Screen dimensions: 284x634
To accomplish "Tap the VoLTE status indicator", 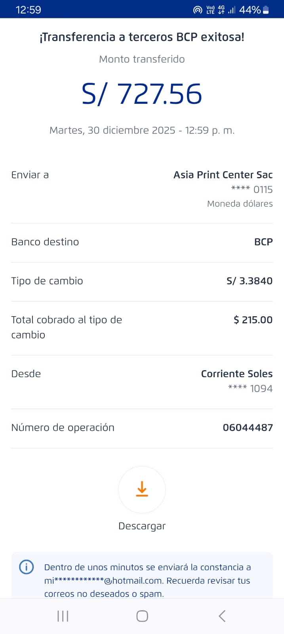I will pyautogui.click(x=210, y=10).
